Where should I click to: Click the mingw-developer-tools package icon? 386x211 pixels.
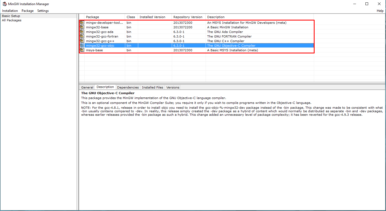point(82,23)
